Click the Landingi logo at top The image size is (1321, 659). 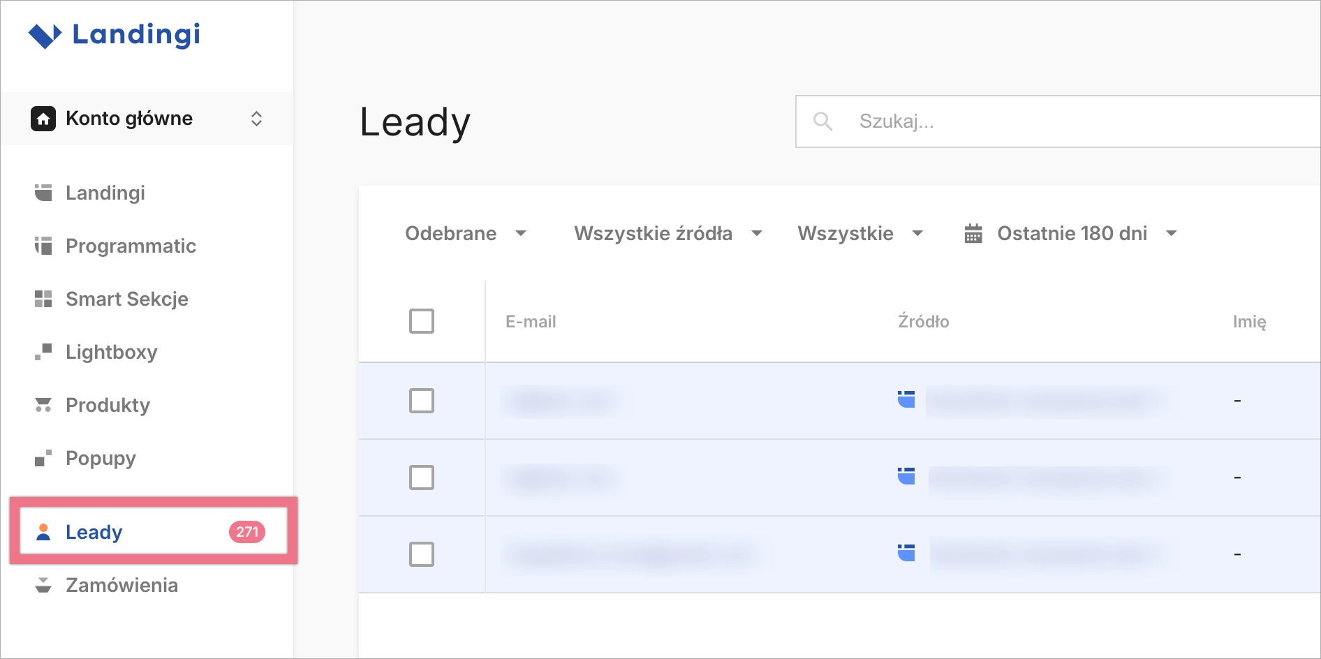115,35
